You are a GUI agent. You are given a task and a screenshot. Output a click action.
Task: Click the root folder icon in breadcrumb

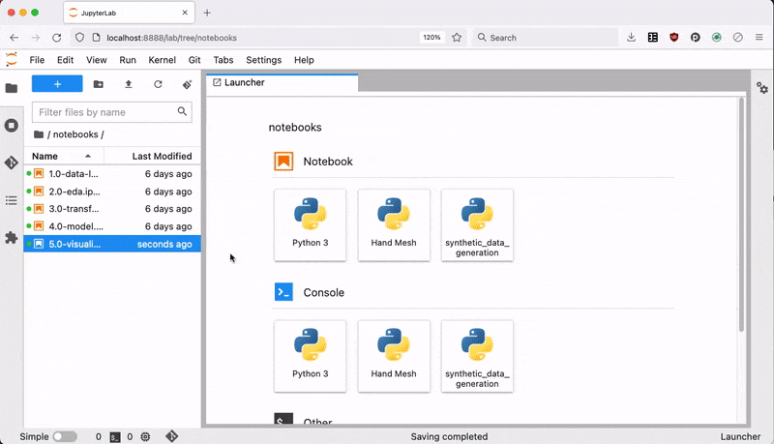39,134
